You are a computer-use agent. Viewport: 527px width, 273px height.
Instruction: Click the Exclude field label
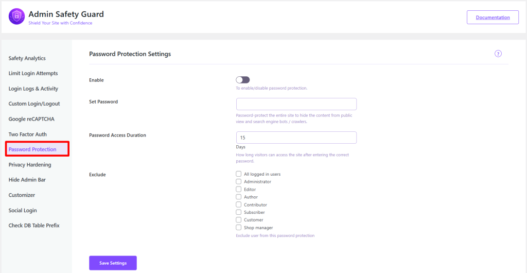[x=97, y=175]
